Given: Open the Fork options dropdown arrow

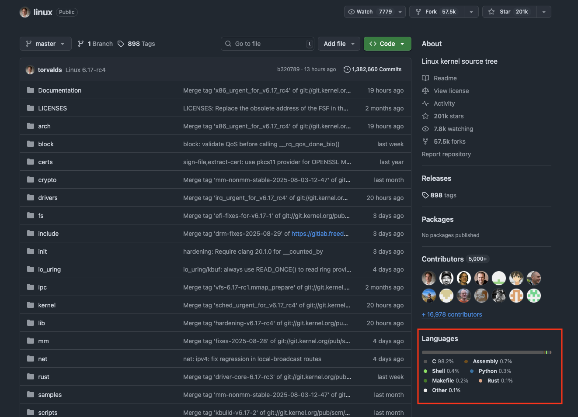Looking at the screenshot, I should coord(471,12).
